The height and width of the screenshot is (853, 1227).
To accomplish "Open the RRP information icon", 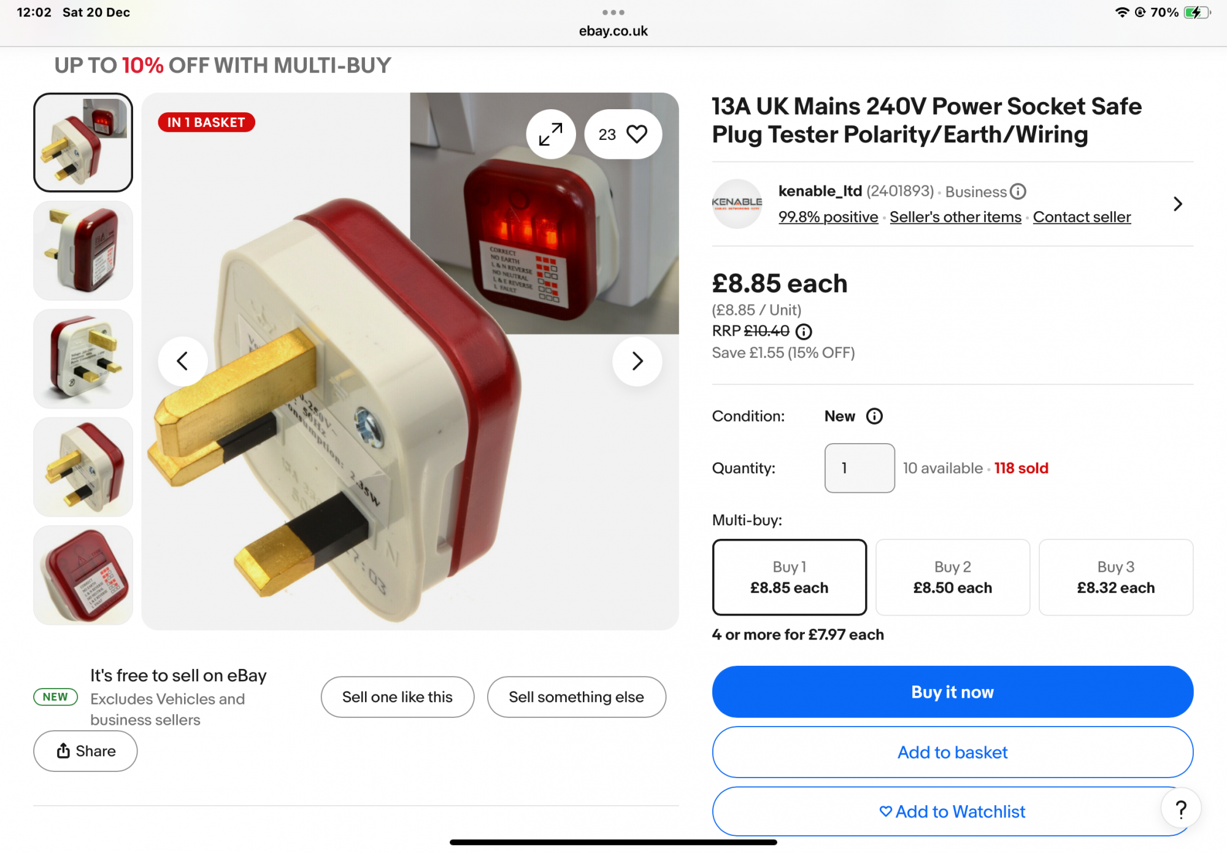I will (x=804, y=332).
